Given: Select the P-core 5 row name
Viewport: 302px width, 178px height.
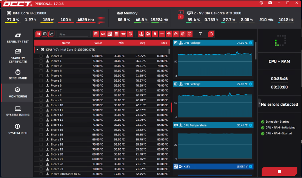Looking at the screenshot, I should (56, 81).
